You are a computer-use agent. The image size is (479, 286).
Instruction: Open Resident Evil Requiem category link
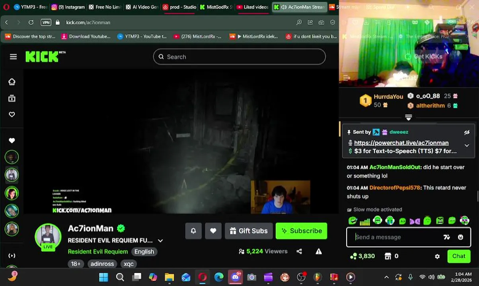98,251
